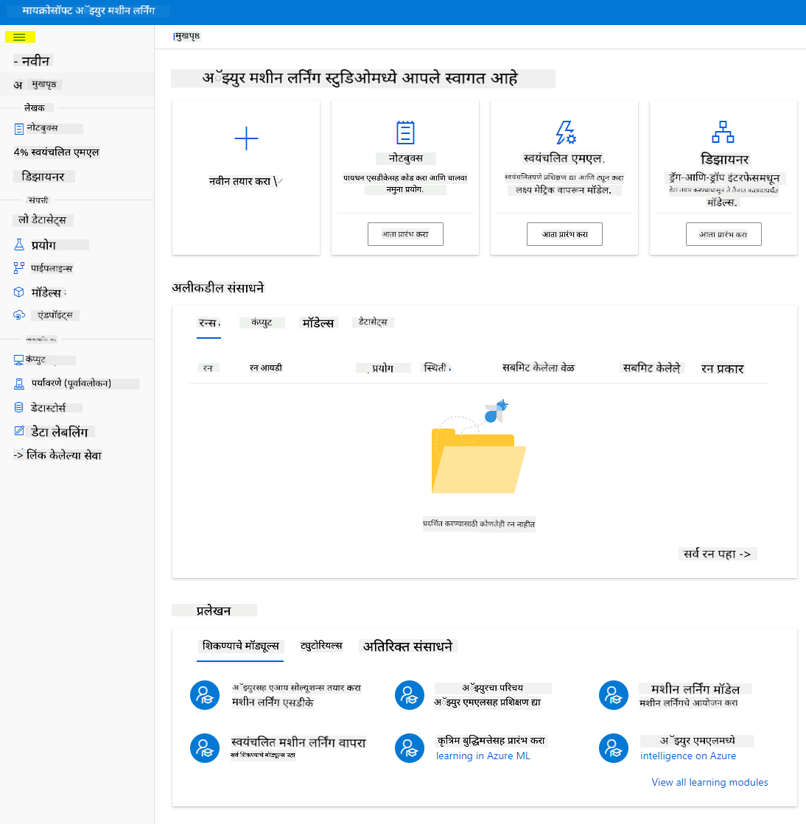
Task: Click module icon for स्वयंचलित मशीन लर्निंग वापरा
Action: click(x=205, y=748)
